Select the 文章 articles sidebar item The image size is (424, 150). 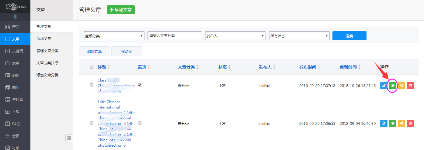tap(15, 39)
